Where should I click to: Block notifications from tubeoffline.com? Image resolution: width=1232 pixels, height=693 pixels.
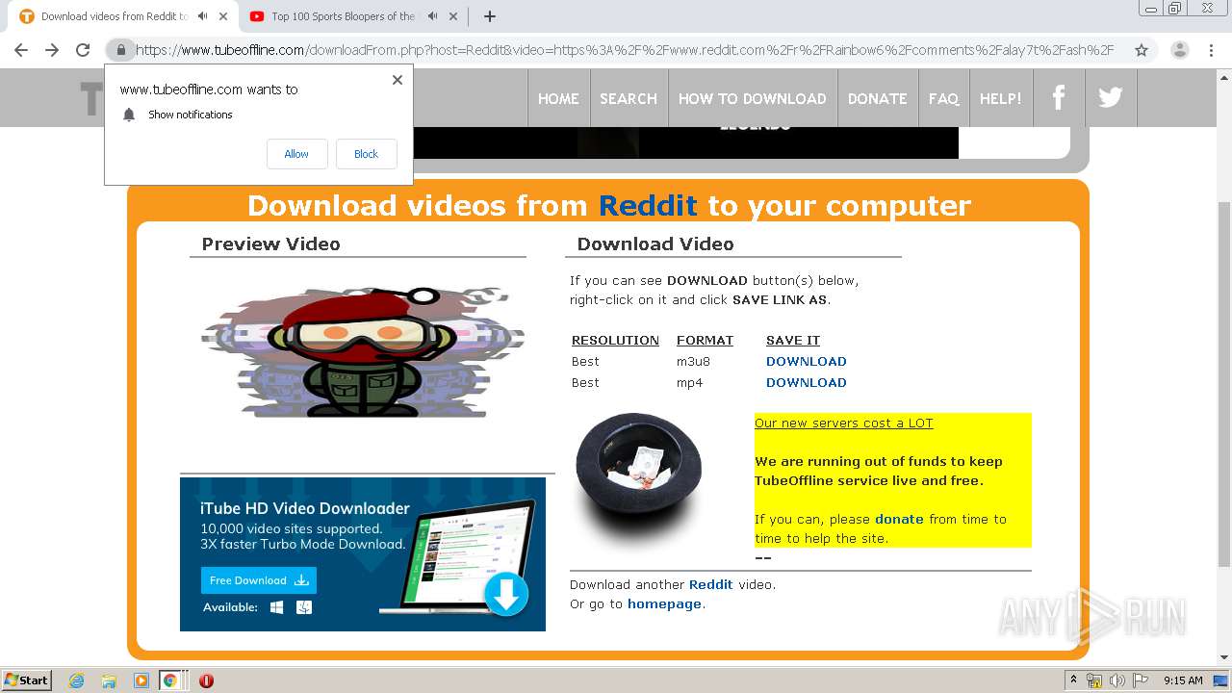tap(366, 154)
